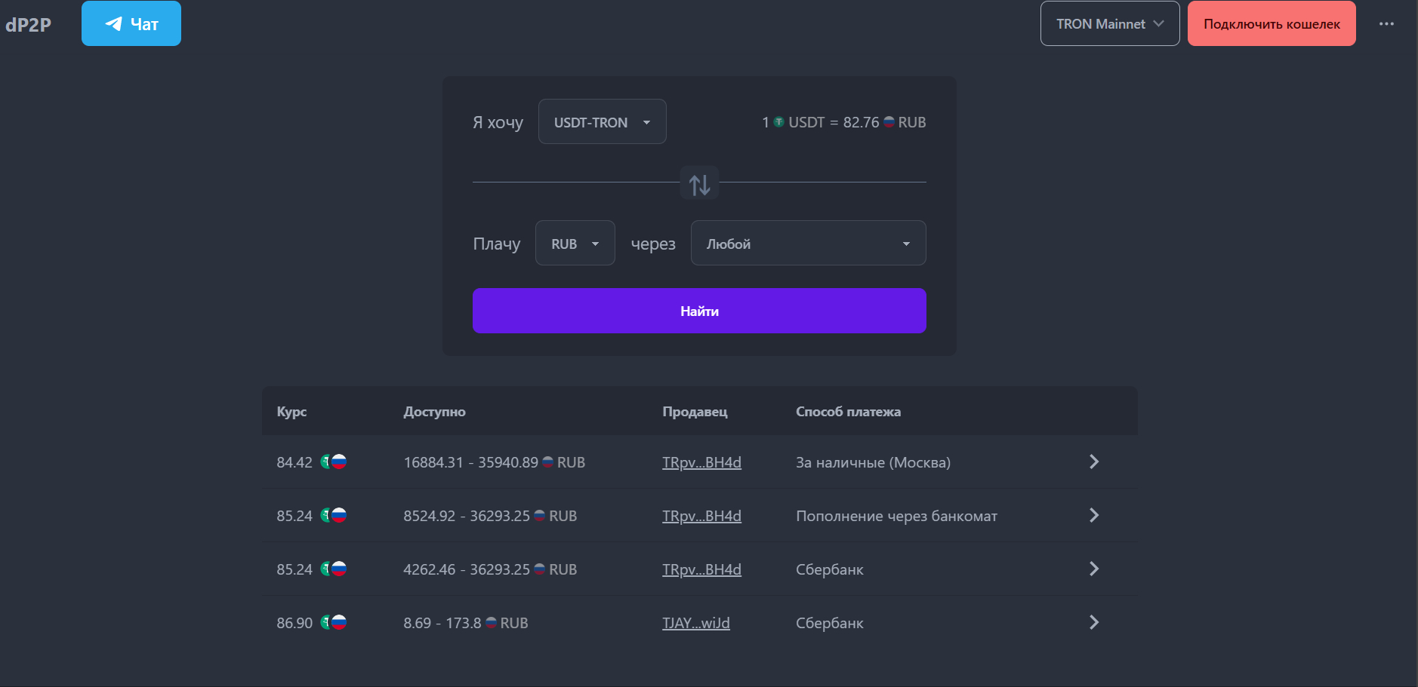Open the chevron of the 86.90 Сбербанк offer
1418x687 pixels.
(x=1094, y=622)
